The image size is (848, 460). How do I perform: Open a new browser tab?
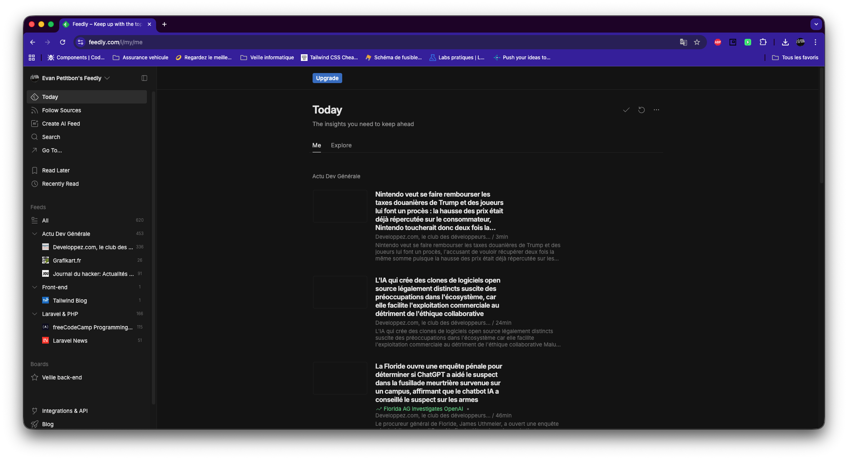pyautogui.click(x=164, y=24)
